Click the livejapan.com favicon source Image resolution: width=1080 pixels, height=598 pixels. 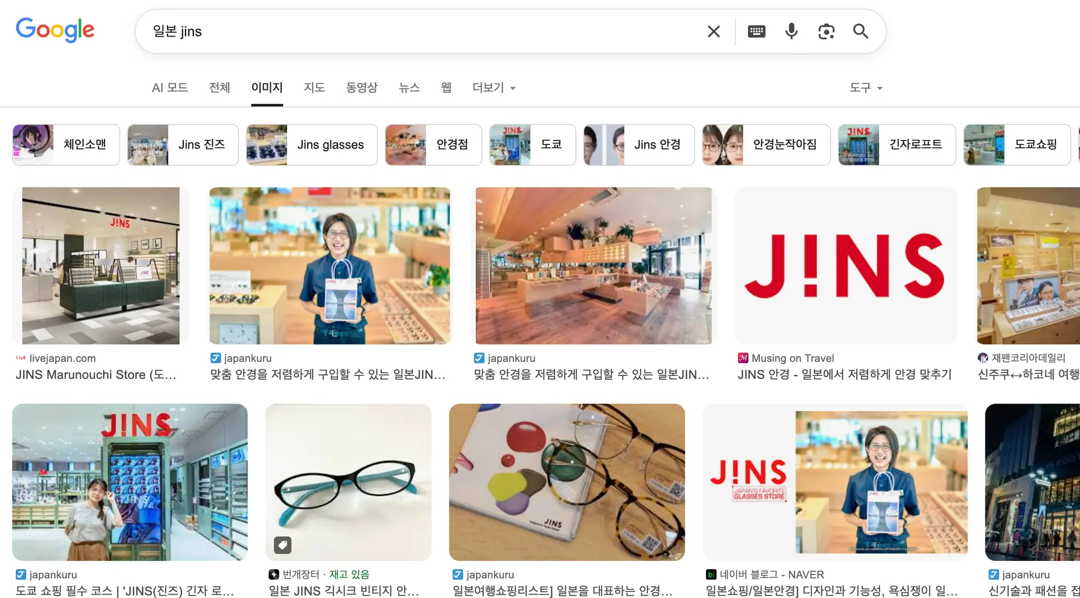tap(21, 358)
